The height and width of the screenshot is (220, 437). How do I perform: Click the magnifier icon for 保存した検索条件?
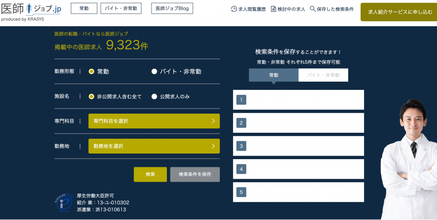(312, 9)
